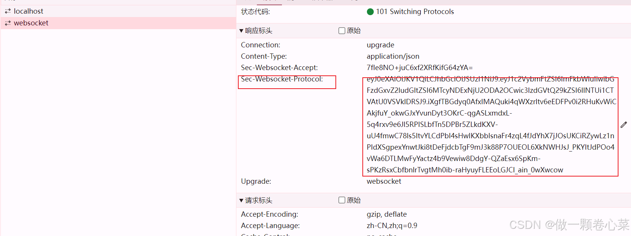Click the green status dot before 101 Switching Protocols

click(370, 12)
